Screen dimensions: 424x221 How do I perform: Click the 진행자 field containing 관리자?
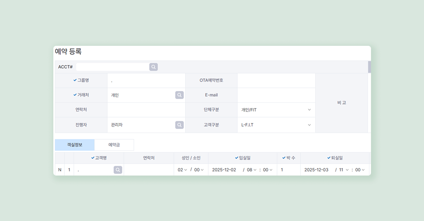(142, 125)
